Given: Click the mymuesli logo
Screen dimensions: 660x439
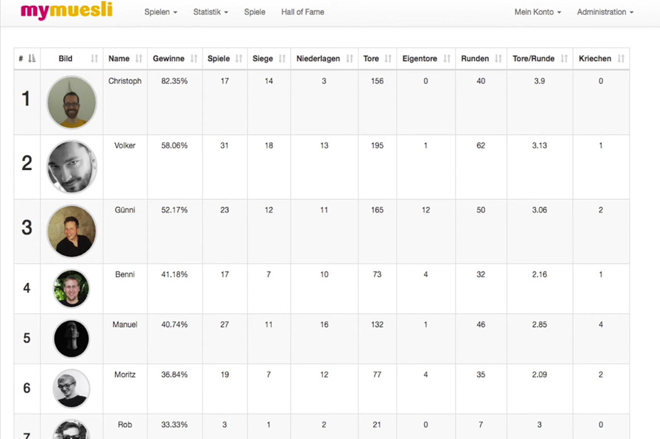Looking at the screenshot, I should pos(66,11).
